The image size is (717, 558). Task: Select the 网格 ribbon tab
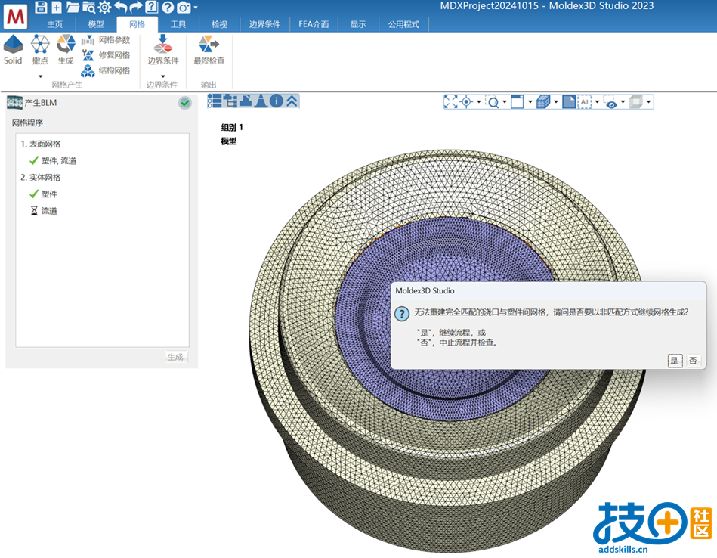click(138, 24)
